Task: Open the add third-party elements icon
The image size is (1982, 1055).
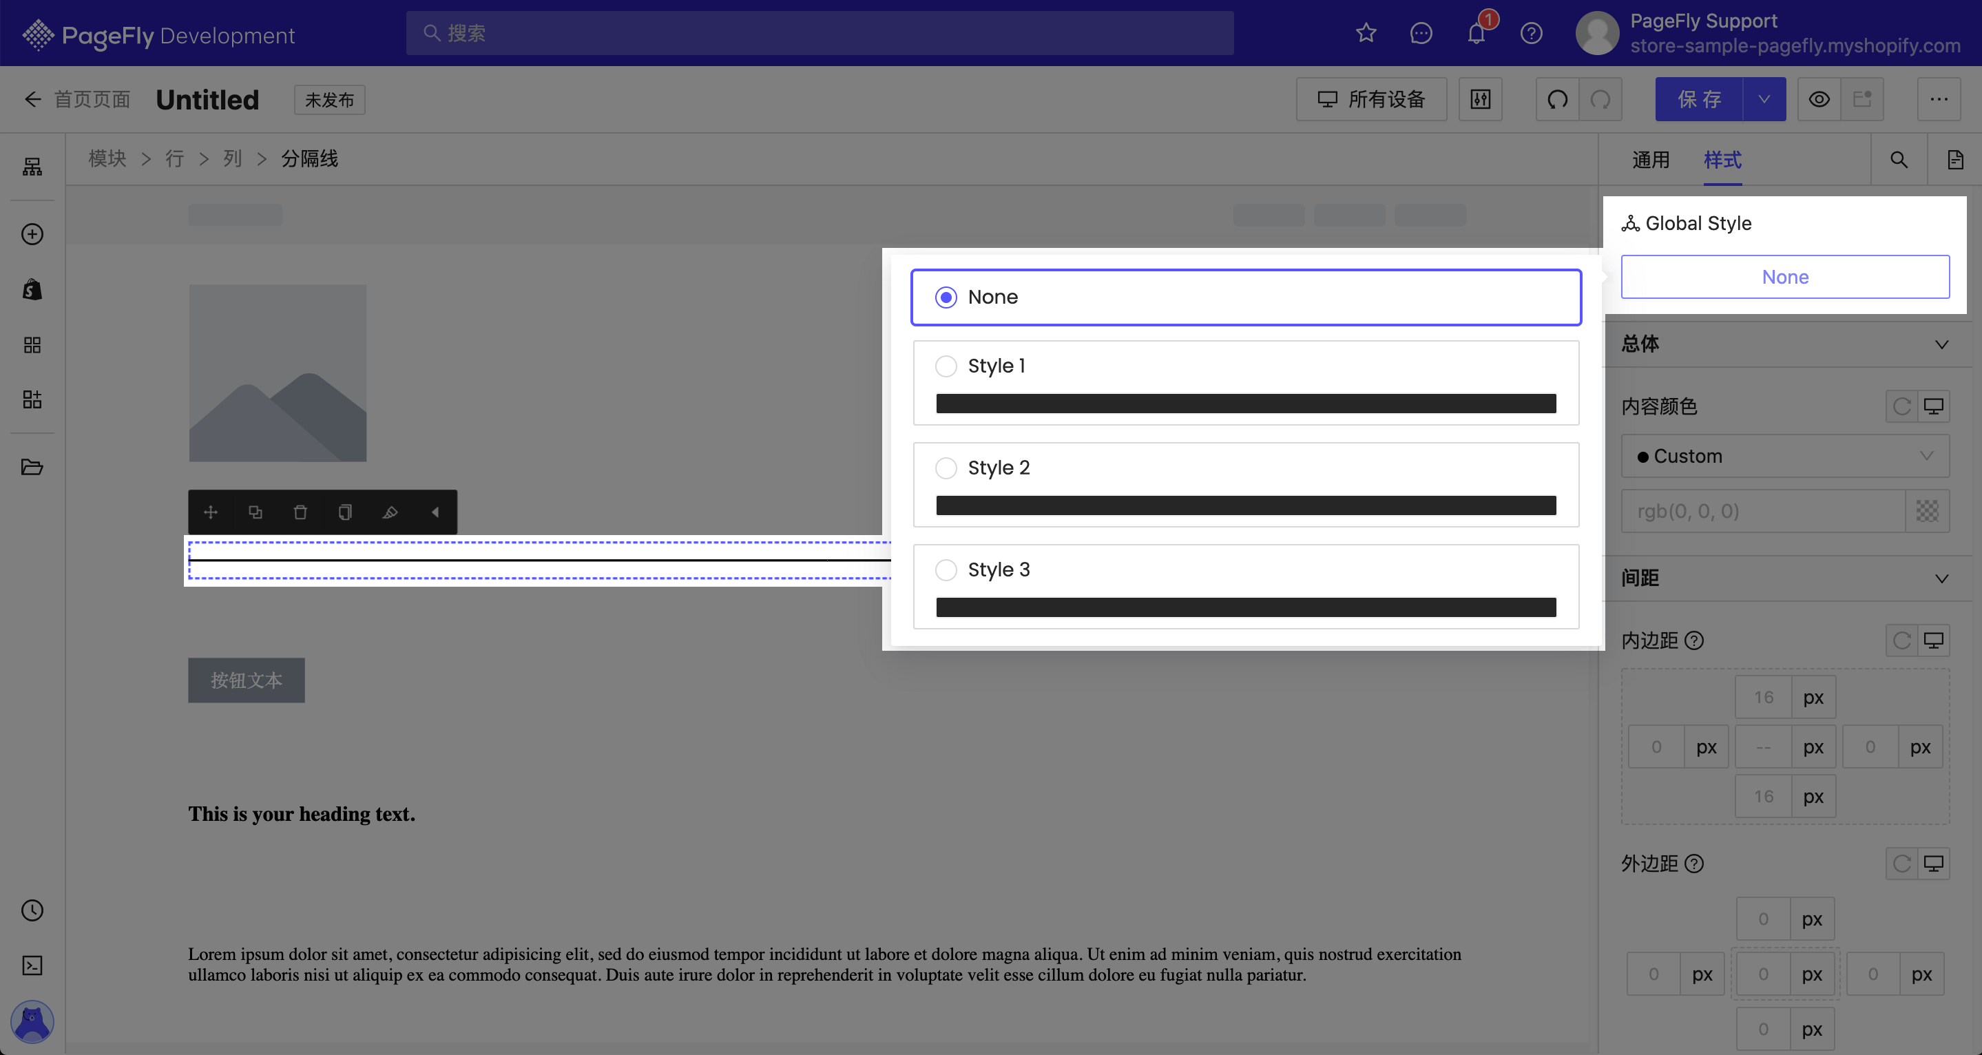Action: (x=32, y=399)
